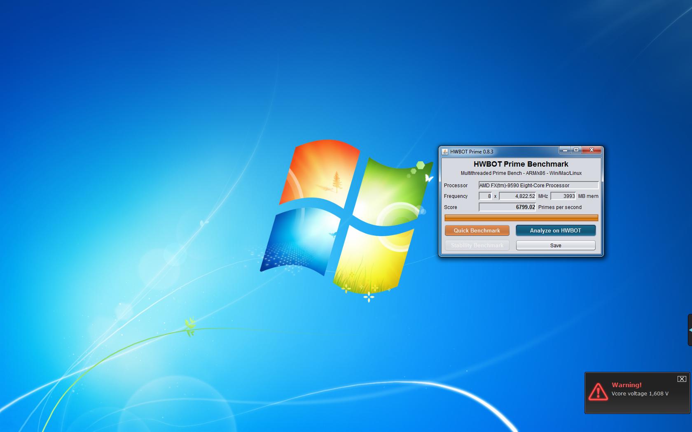Click the 'MB mem' label
The image size is (692, 432).
pyautogui.click(x=588, y=196)
